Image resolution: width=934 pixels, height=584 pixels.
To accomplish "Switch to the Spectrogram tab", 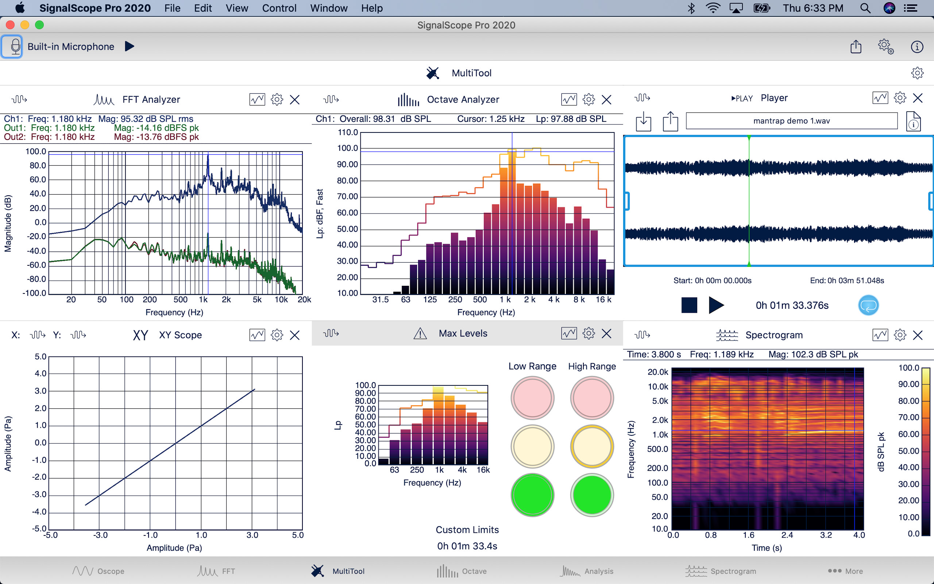I will [x=721, y=571].
